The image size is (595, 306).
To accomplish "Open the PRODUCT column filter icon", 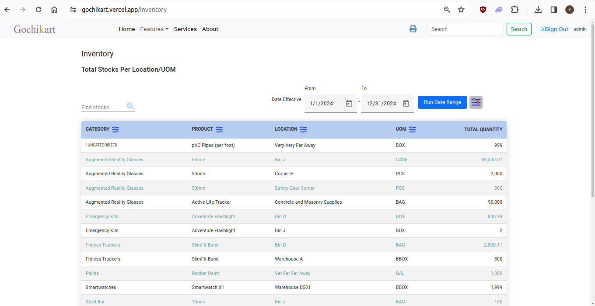I will pos(219,129).
